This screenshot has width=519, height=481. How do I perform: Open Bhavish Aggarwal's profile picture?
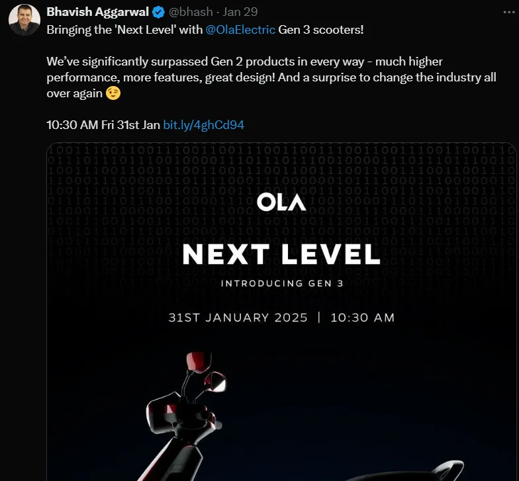tap(24, 20)
